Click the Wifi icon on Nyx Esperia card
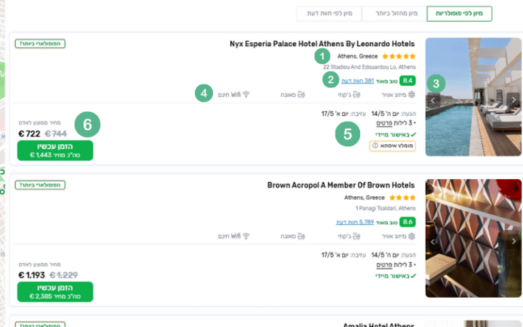This screenshot has width=523, height=327. pos(247,94)
